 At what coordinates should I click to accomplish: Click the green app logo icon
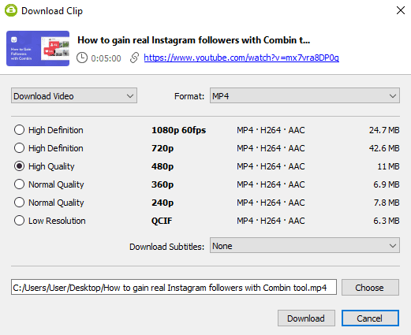pyautogui.click(x=11, y=10)
